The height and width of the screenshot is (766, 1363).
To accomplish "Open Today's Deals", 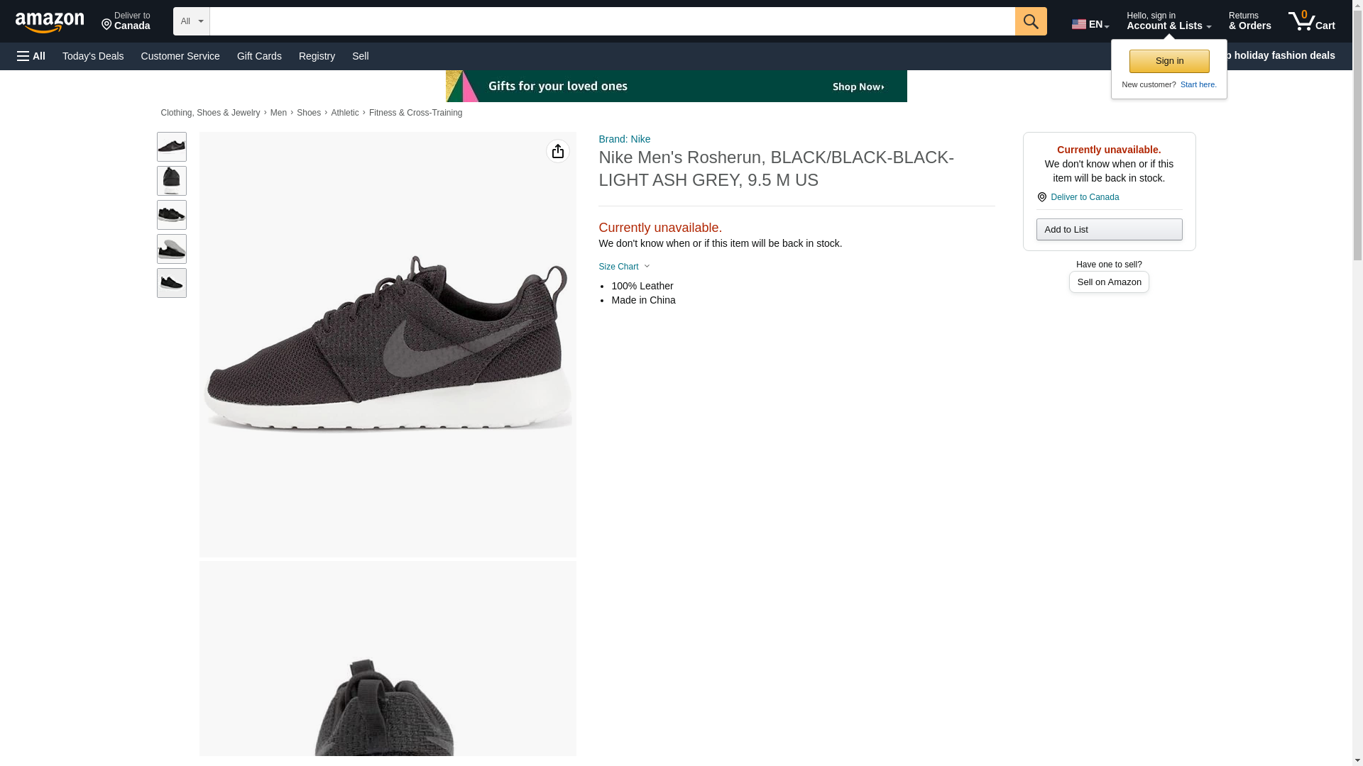I will coord(93,56).
